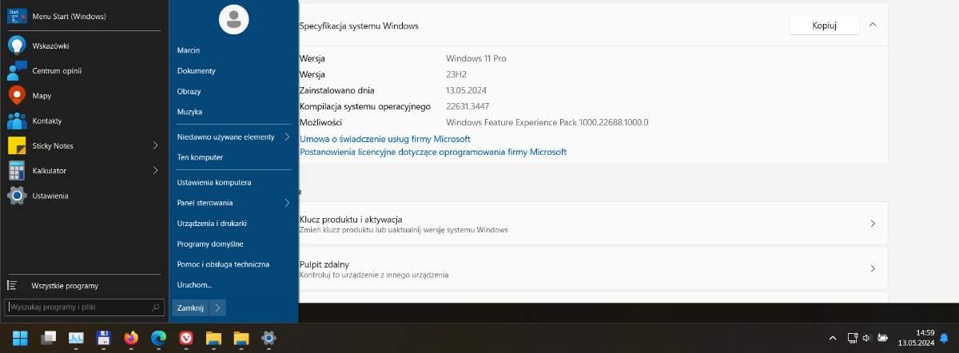959x353 pixels.
Task: Click the Windows Start button on taskbar
Action: click(19, 338)
